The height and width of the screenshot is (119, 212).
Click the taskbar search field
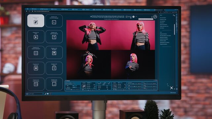(36, 94)
